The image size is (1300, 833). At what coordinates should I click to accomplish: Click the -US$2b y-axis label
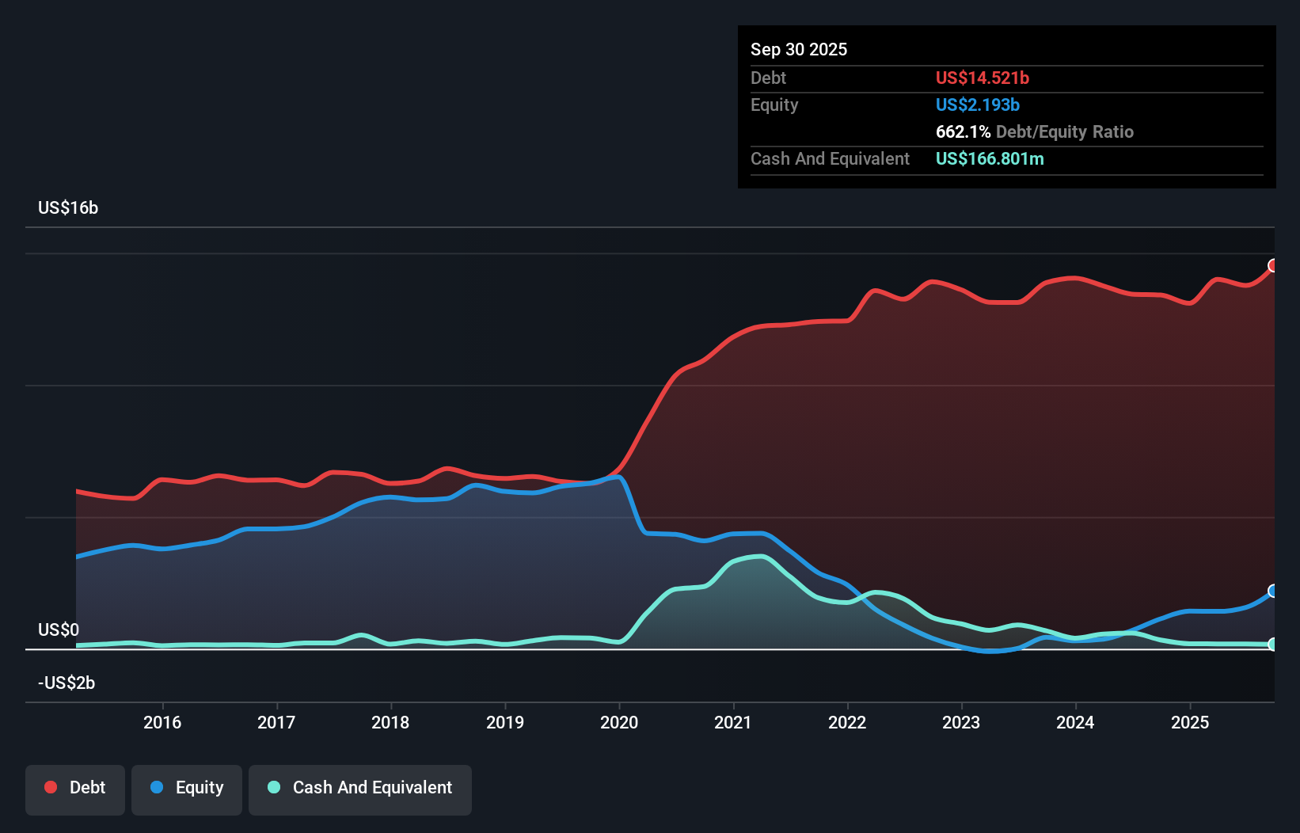67,683
